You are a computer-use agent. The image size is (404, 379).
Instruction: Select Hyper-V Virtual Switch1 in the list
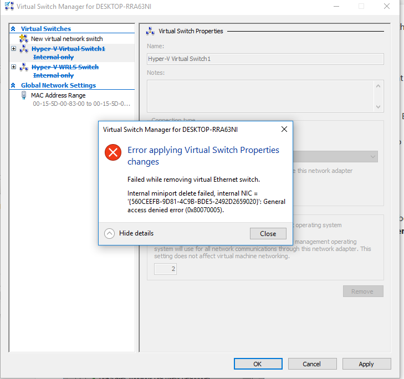point(68,49)
